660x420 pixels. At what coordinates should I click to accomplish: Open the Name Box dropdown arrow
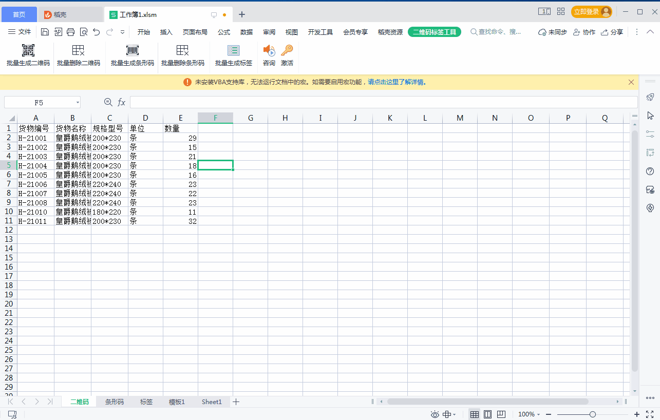(x=78, y=103)
